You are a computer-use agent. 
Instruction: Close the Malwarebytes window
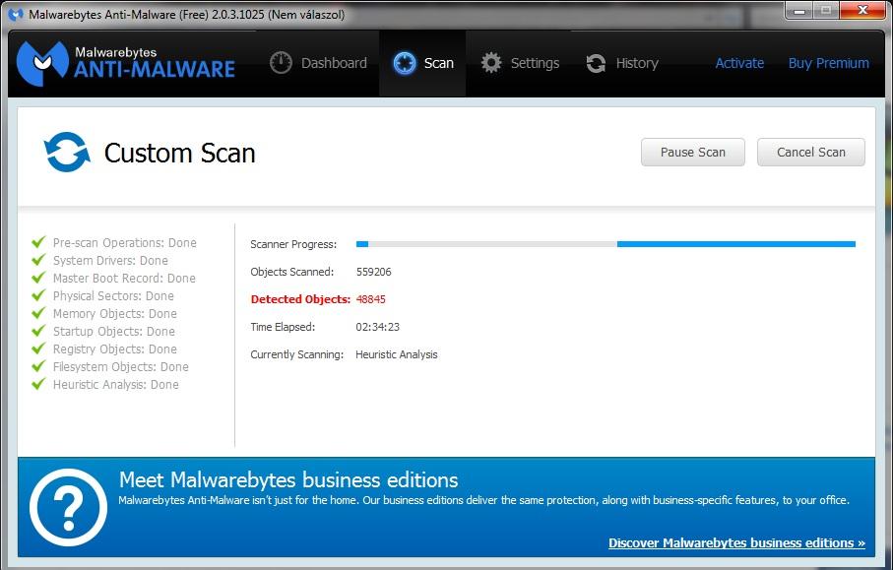[862, 10]
